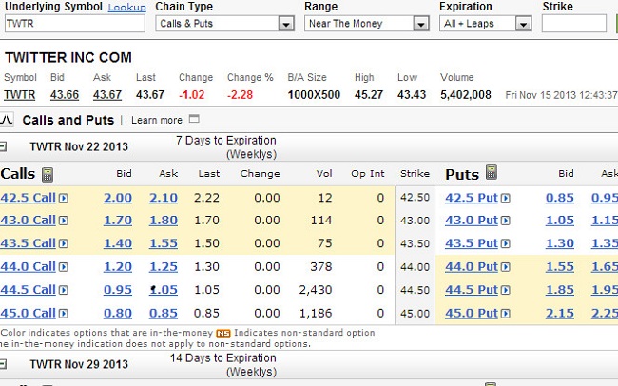Open the Learn more link
Image resolution: width=618 pixels, height=386 pixels.
coord(157,120)
